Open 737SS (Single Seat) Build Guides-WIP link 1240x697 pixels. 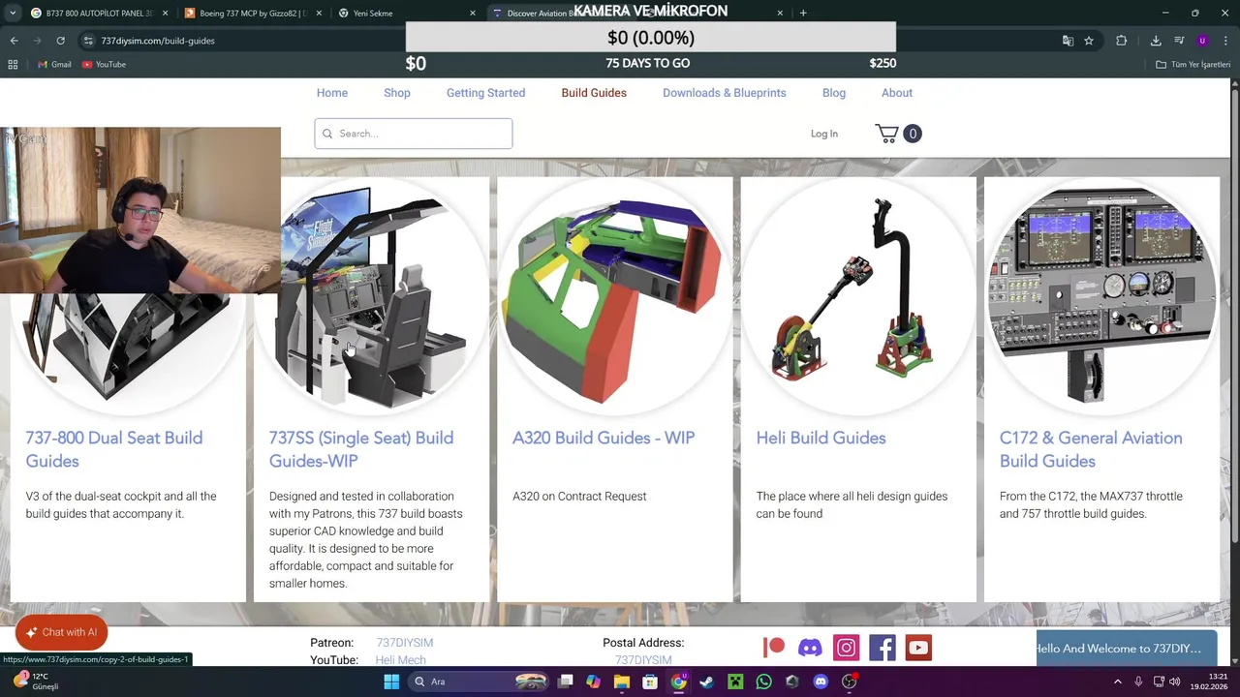point(361,449)
